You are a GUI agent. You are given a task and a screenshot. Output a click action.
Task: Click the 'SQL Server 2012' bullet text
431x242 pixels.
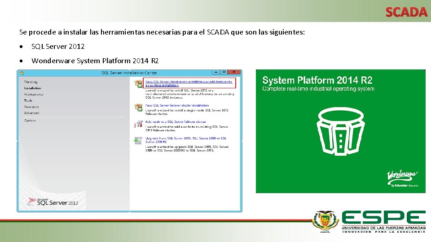[x=58, y=46]
